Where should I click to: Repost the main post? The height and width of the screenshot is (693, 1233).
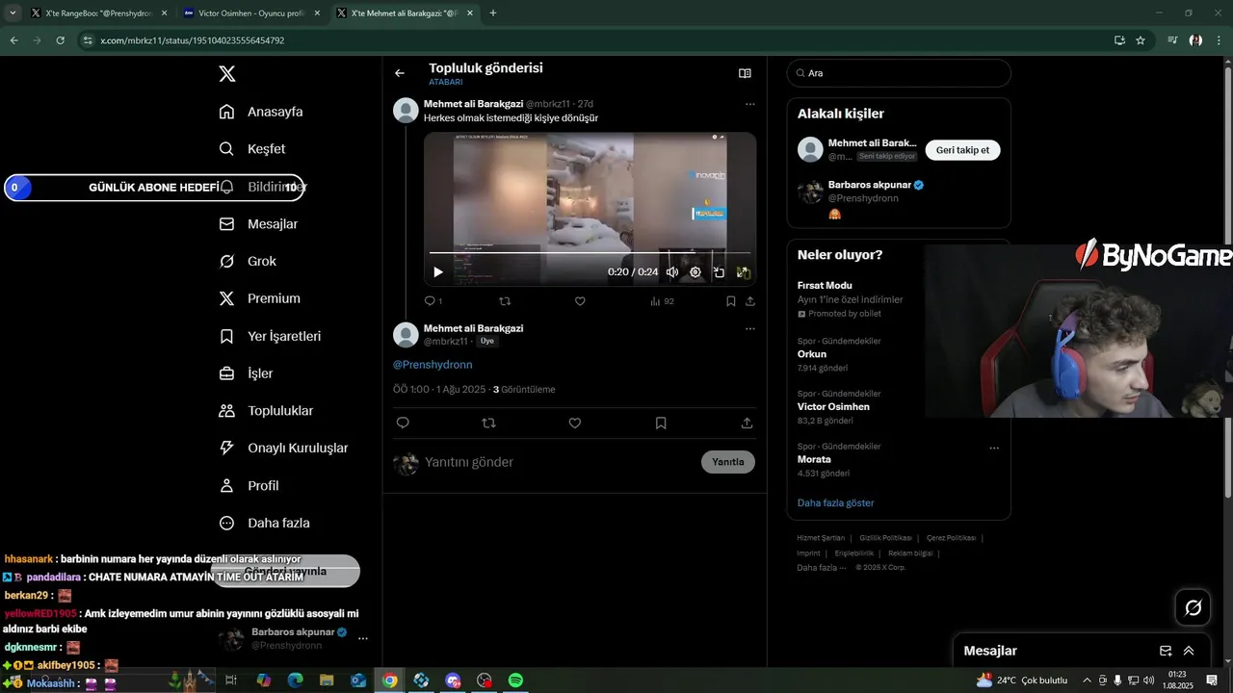coord(488,423)
